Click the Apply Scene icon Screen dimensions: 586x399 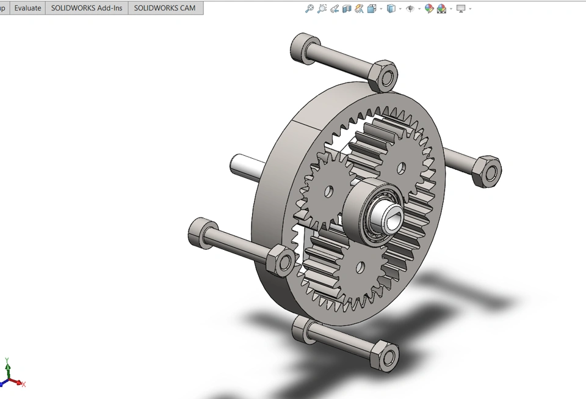441,9
